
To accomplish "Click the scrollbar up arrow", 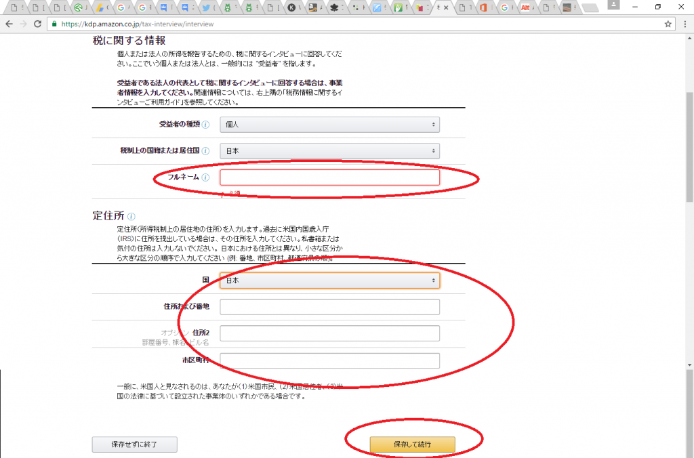I will click(x=689, y=39).
